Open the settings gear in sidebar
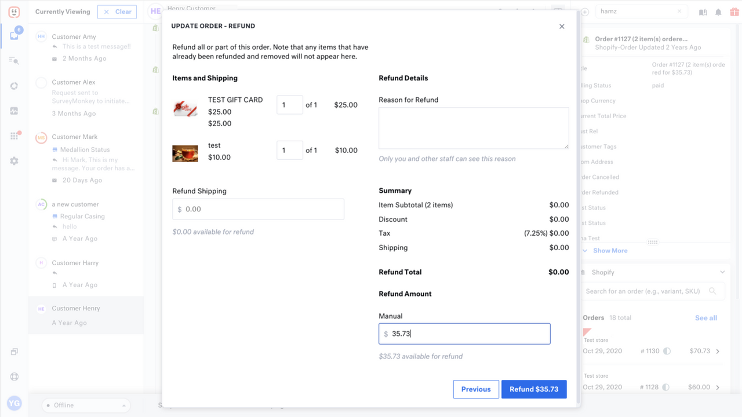 (x=14, y=160)
